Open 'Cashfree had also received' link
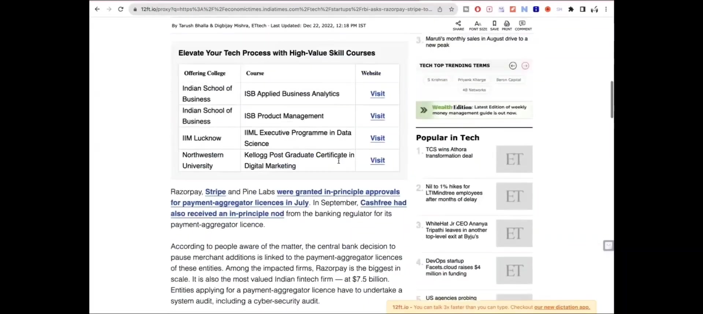Screen dimensions: 703x314 point(383,203)
